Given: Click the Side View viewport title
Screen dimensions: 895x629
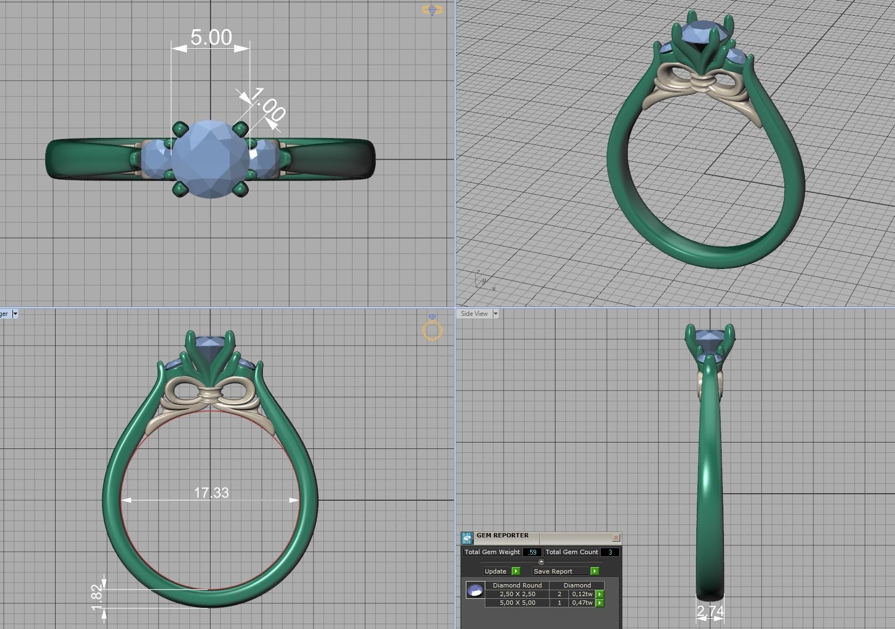Looking at the screenshot, I should click(x=474, y=314).
